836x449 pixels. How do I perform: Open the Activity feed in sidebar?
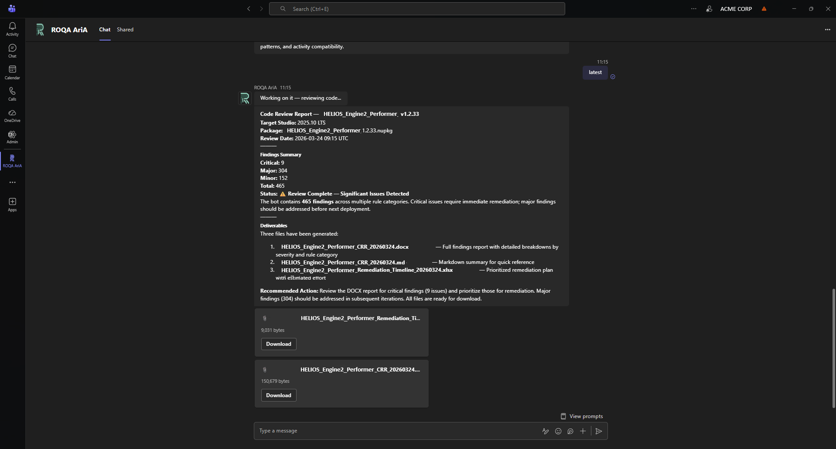pyautogui.click(x=12, y=29)
